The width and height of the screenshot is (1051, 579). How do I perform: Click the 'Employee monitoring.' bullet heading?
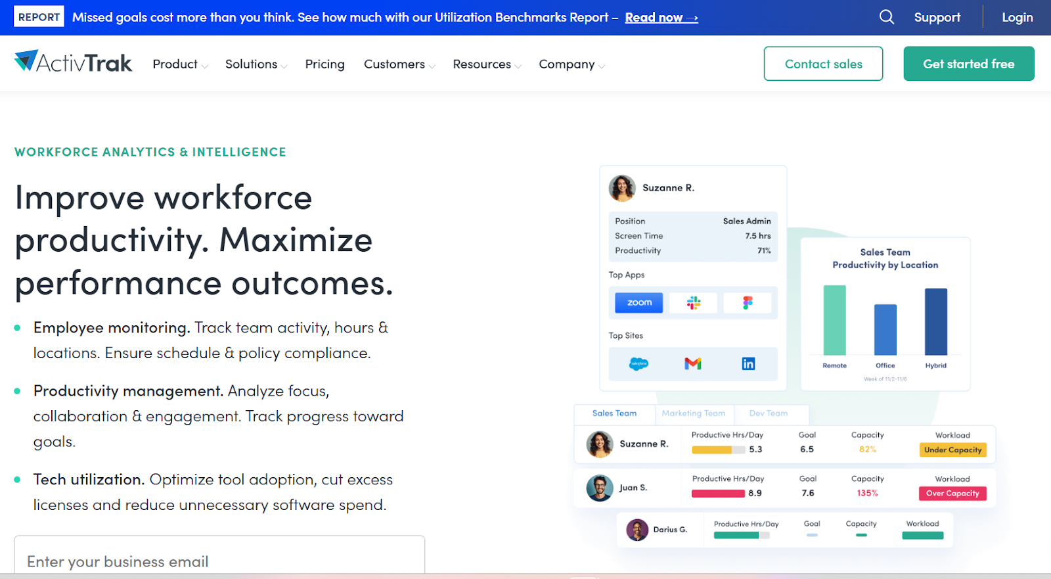click(112, 328)
